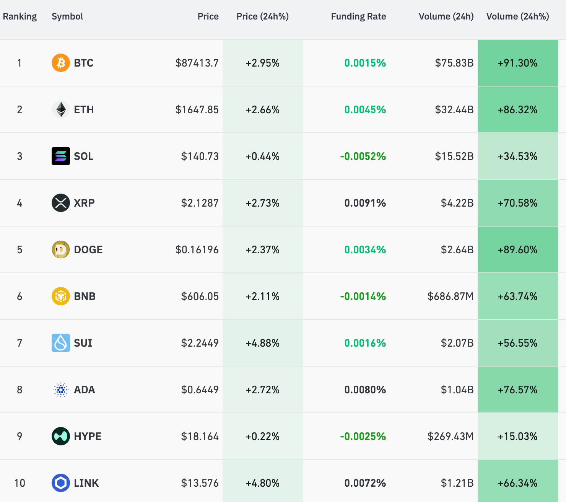566x502 pixels.
Task: Sort by the Ranking column header
Action: (x=20, y=16)
